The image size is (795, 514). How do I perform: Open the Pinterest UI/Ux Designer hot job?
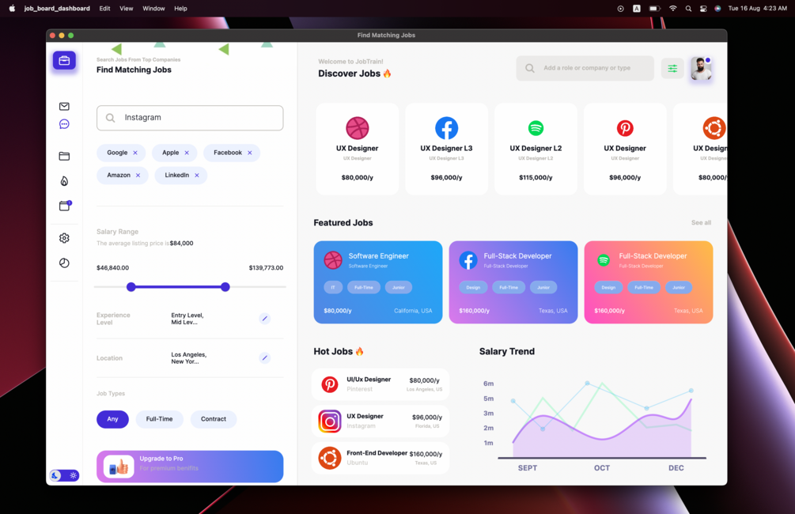tap(380, 385)
